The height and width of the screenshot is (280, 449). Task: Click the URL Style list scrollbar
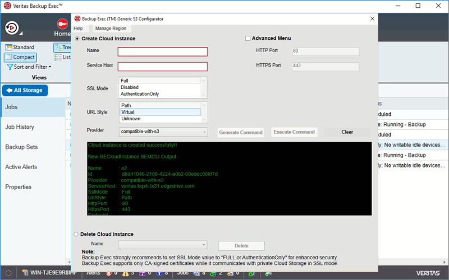pos(204,112)
